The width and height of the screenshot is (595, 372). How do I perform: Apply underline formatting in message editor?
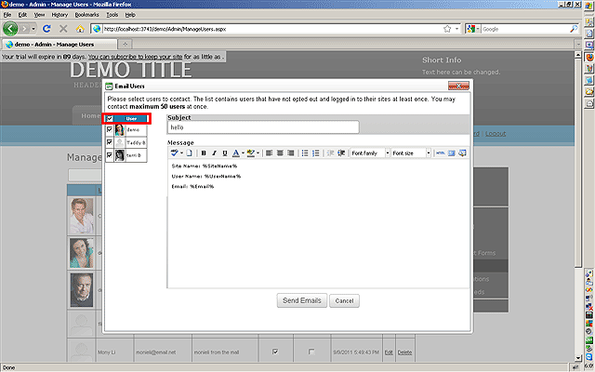point(224,153)
